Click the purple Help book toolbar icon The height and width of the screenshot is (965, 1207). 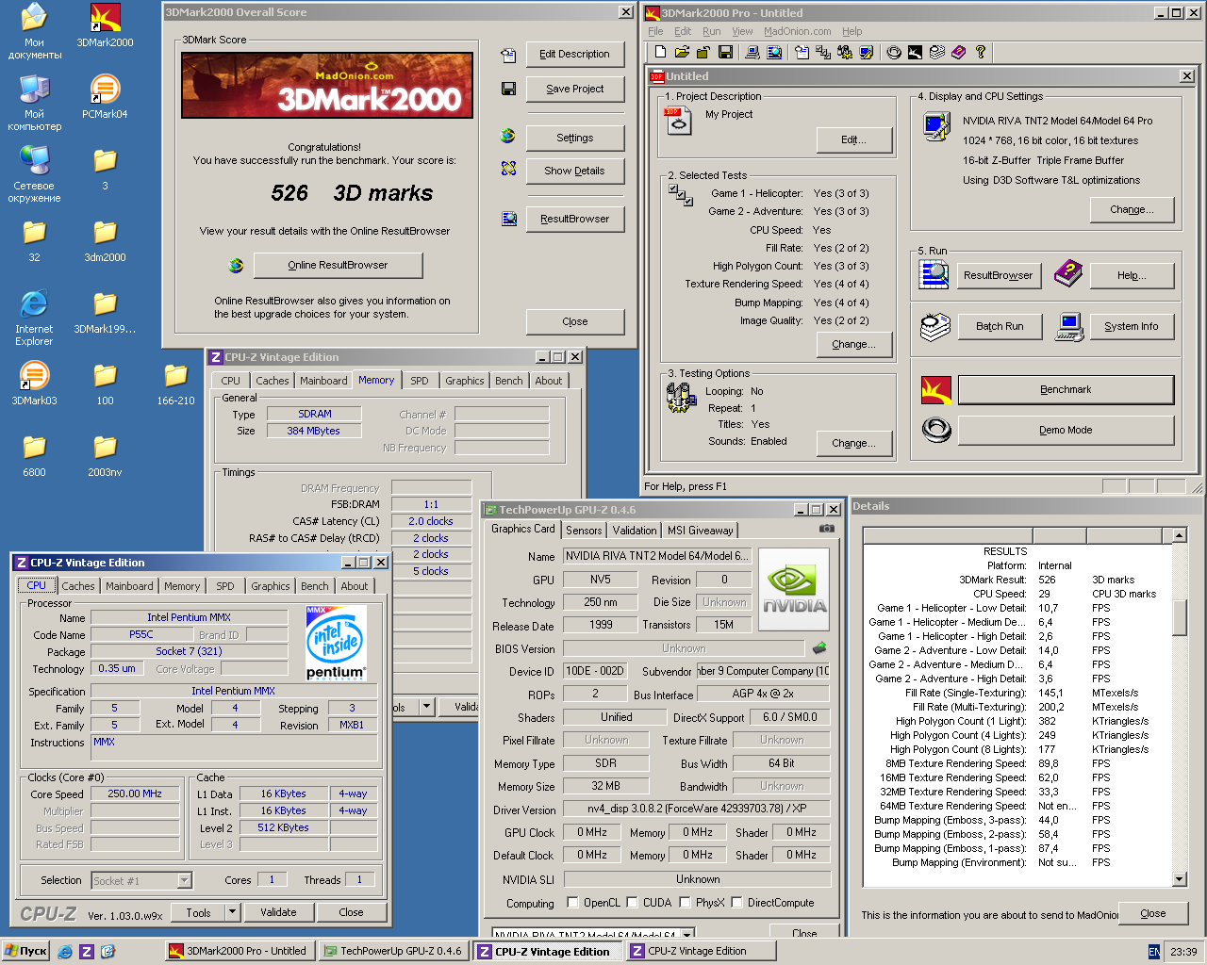[959, 52]
